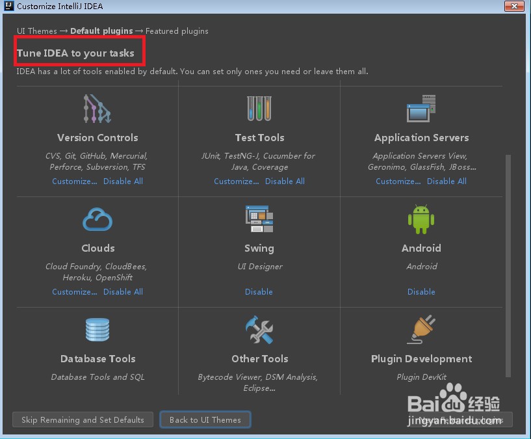Click the Database Tools heading
Screen dimensions: 531x439
point(98,358)
